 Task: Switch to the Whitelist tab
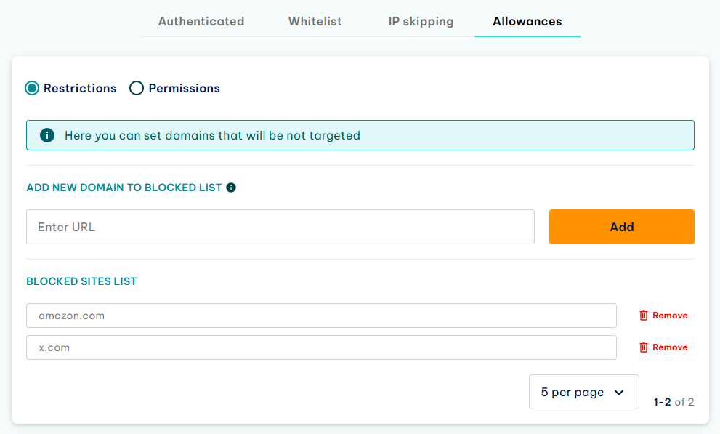point(315,22)
